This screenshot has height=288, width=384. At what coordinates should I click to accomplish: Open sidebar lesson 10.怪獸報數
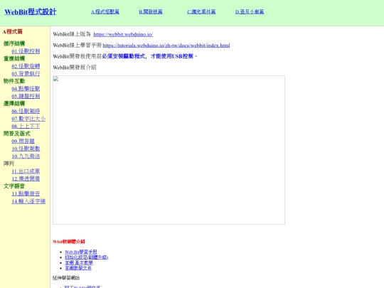(x=26, y=149)
